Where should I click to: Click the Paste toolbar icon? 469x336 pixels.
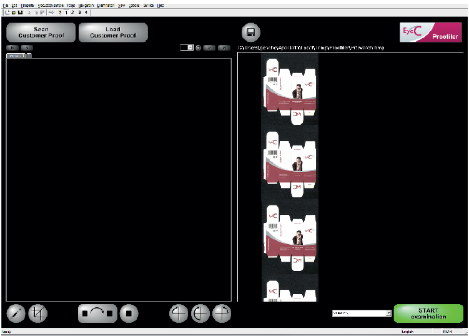click(42, 12)
